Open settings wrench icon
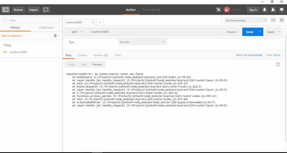This screenshot has width=287, height=153. [273, 10]
